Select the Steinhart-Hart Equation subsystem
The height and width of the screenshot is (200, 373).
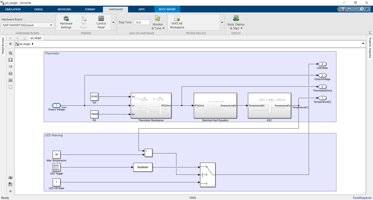[215, 105]
